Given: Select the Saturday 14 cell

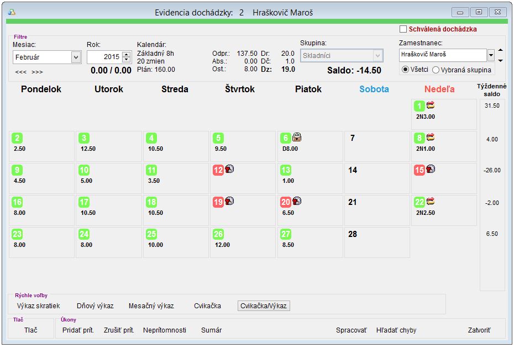Looking at the screenshot, I should (377, 178).
